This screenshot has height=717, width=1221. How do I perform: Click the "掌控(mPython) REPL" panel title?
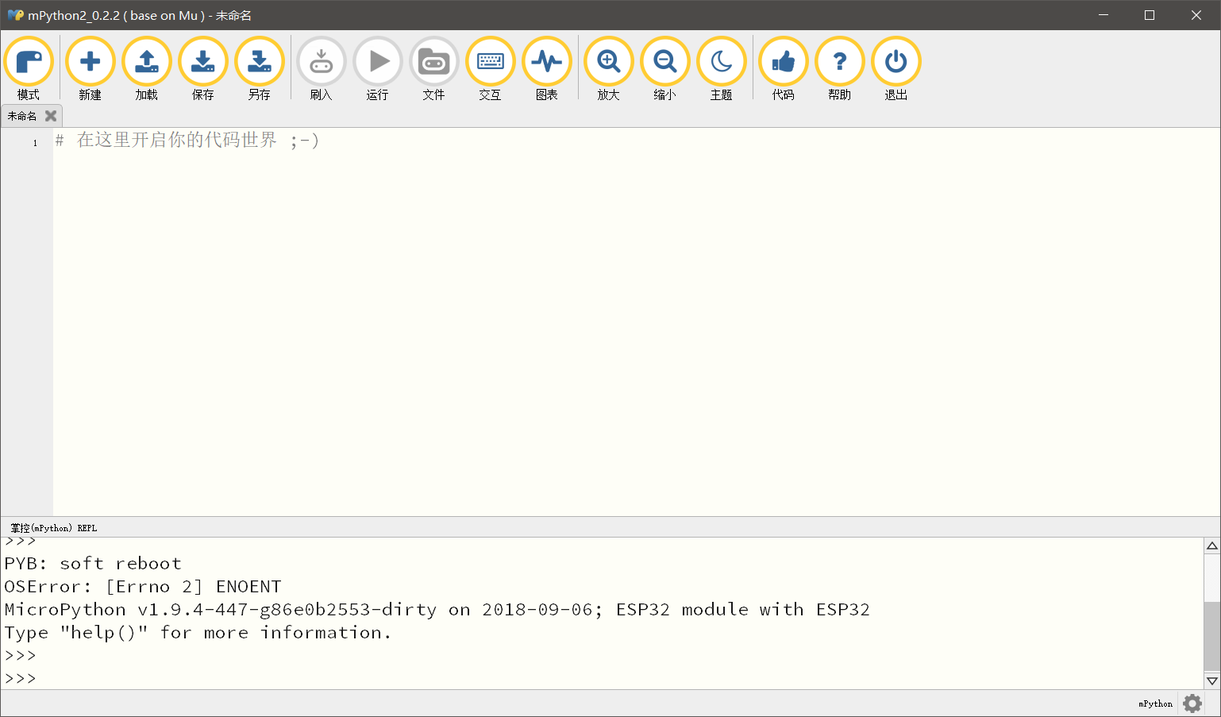point(54,528)
